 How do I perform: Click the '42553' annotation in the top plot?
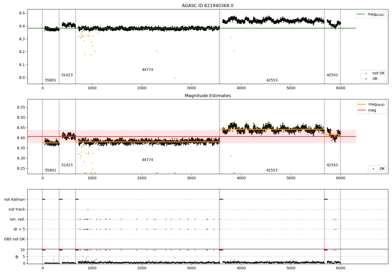click(x=272, y=80)
